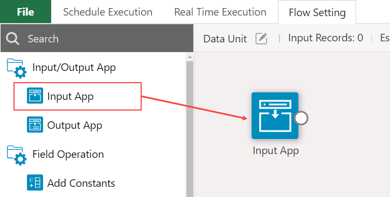Click the sidebar scrollbar up arrow
390x197 pixels.
[190, 57]
